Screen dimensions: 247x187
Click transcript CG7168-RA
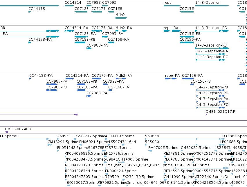point(111,42)
